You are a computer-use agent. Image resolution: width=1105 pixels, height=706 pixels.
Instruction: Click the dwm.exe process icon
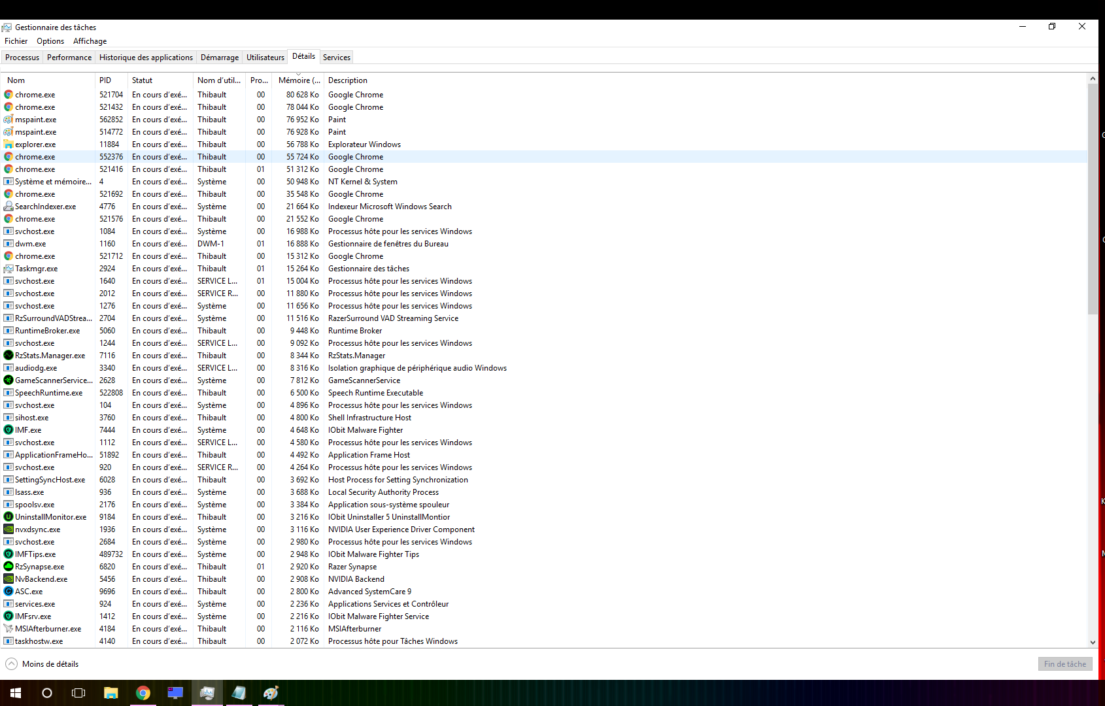click(8, 244)
